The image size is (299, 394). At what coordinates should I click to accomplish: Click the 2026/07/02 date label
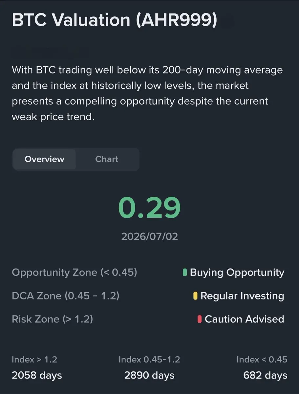click(x=149, y=236)
